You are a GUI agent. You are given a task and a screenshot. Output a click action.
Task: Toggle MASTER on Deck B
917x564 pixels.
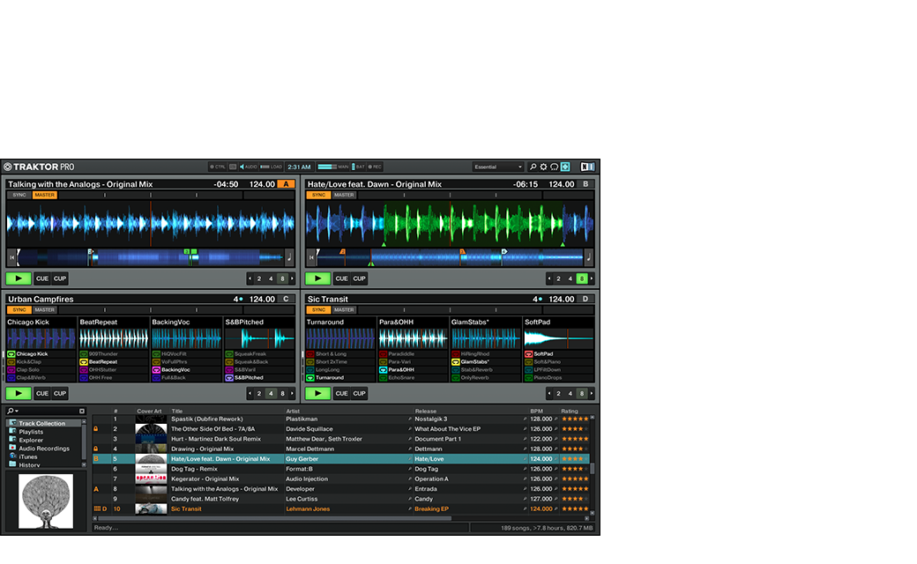(344, 196)
